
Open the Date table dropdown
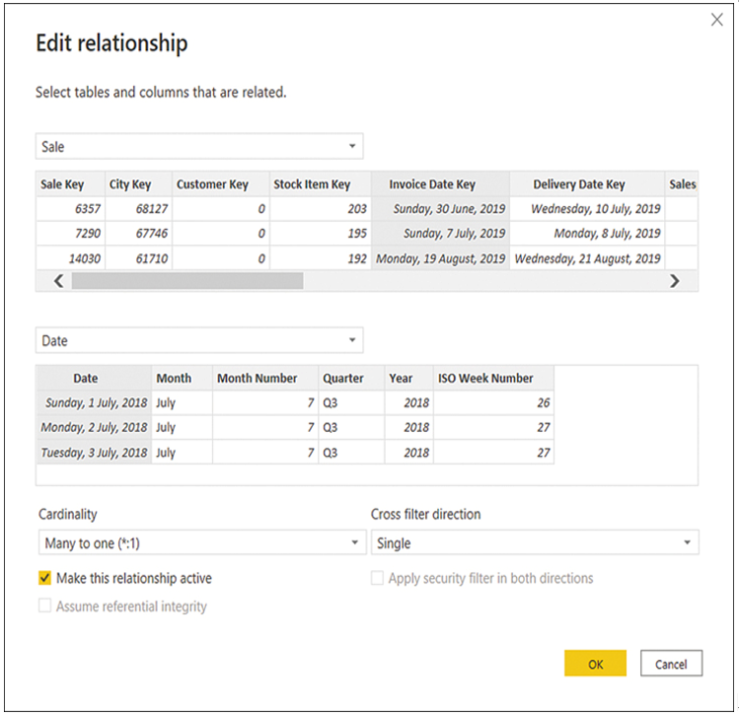coord(199,340)
